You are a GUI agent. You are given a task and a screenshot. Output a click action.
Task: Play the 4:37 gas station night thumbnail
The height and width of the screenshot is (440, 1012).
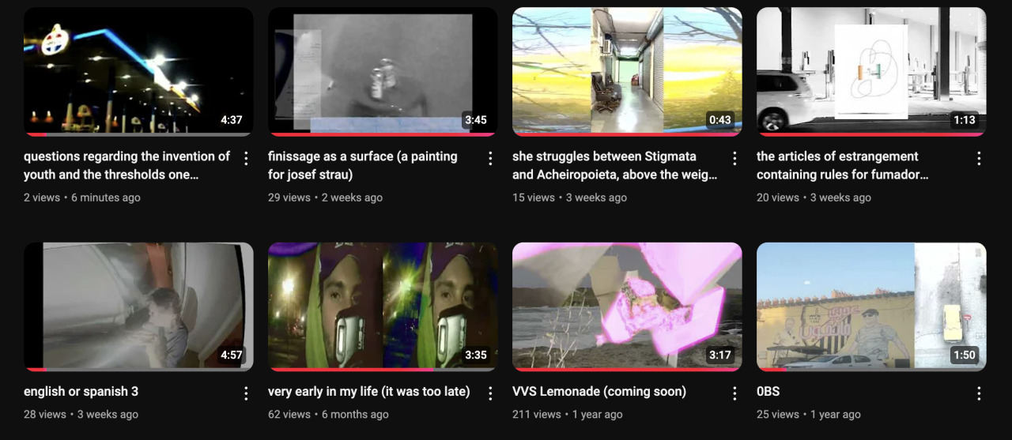pos(138,72)
